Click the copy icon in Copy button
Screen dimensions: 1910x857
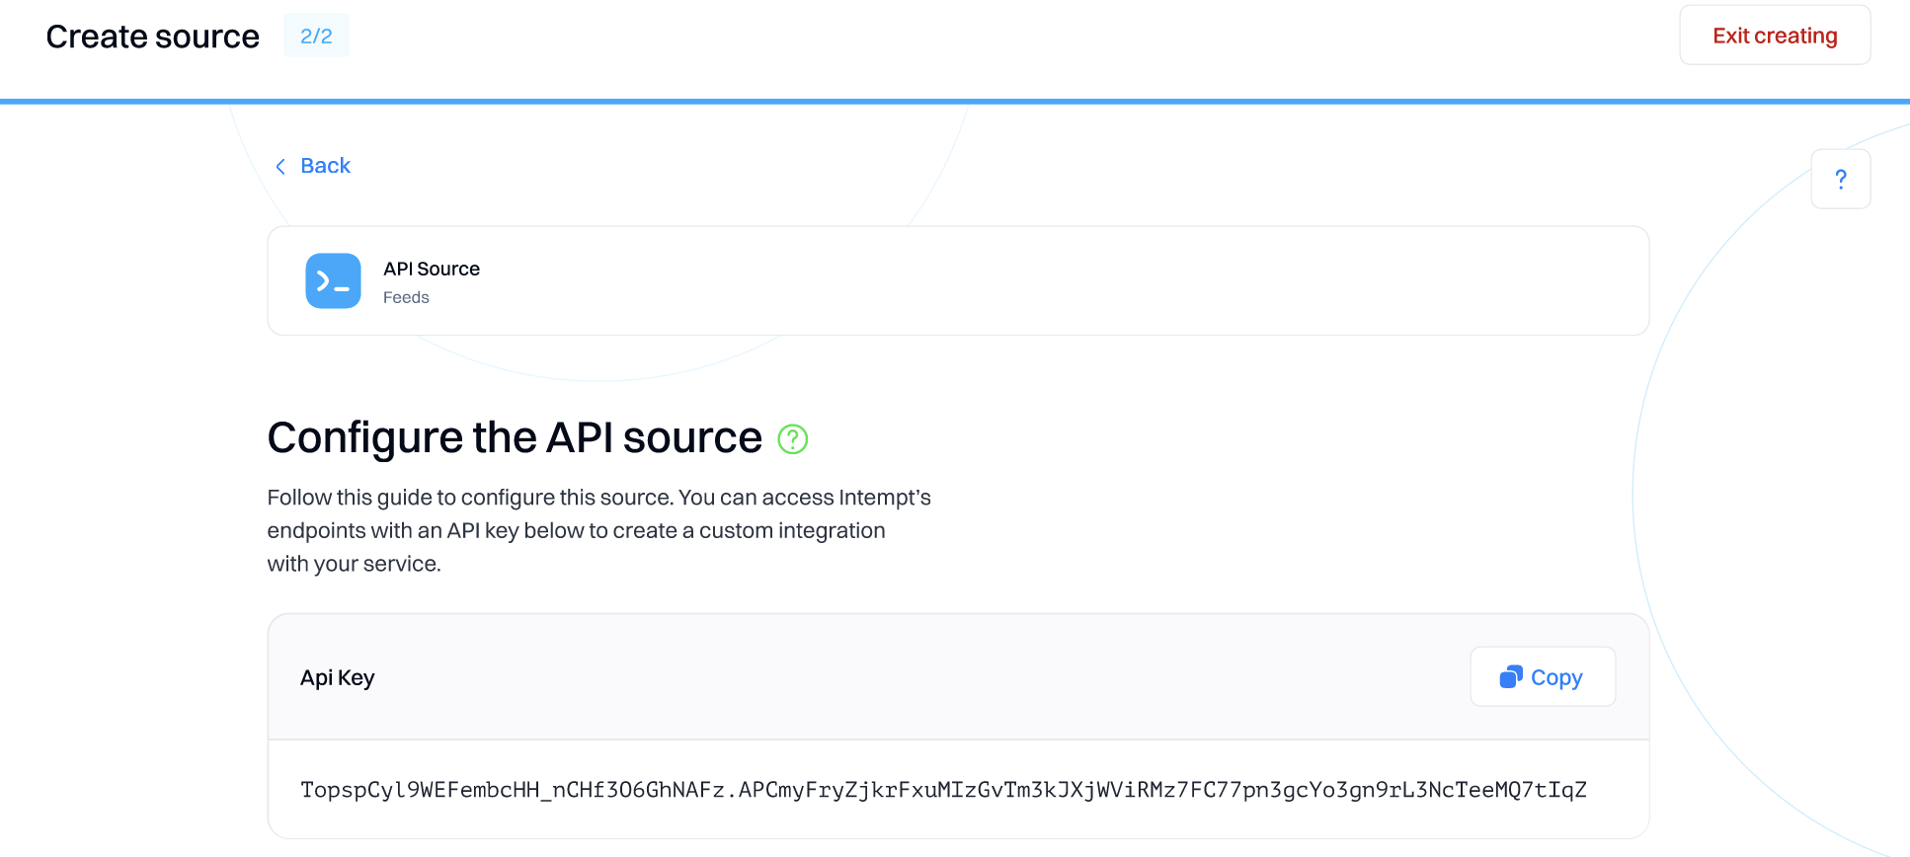coord(1510,676)
